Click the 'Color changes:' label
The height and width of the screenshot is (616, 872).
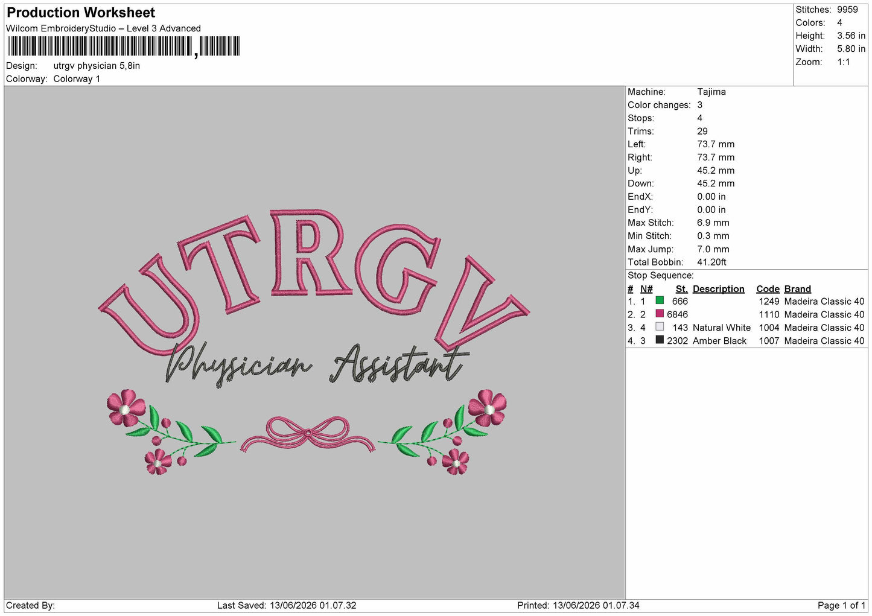[x=659, y=105]
